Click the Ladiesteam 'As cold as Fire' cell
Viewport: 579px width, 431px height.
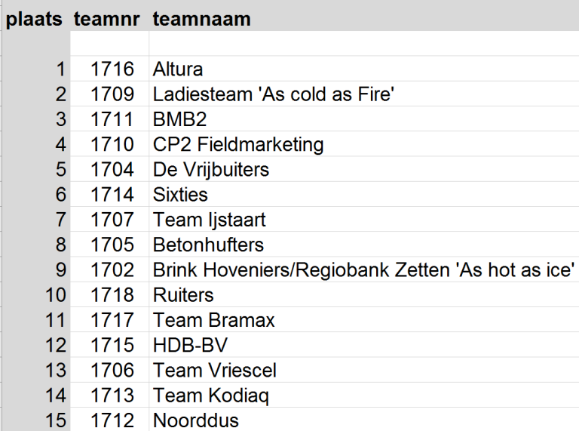[274, 94]
